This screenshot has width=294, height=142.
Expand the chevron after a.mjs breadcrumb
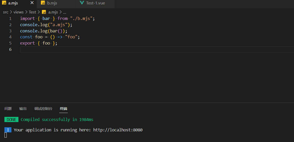pyautogui.click(x=60, y=12)
